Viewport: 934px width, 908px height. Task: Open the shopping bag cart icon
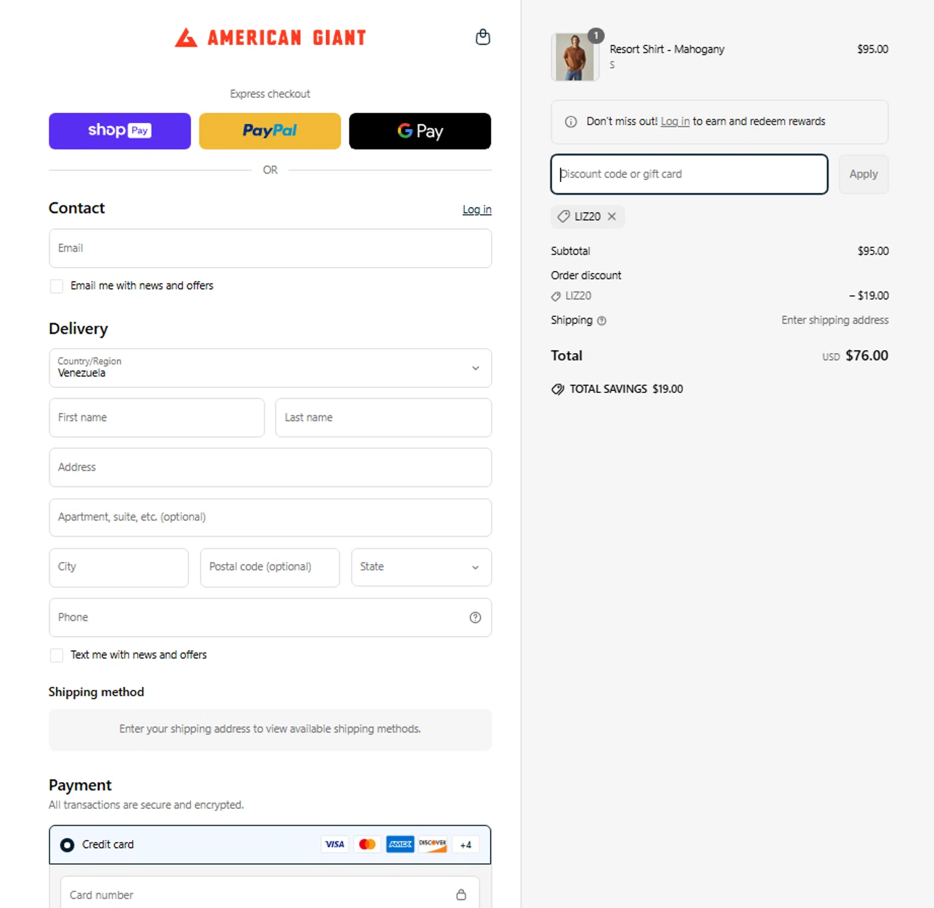pos(483,37)
